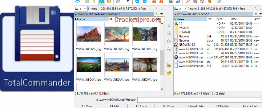Click the FTP connect toolbar icon
This screenshot has width=262, height=108.
pos(171,2)
